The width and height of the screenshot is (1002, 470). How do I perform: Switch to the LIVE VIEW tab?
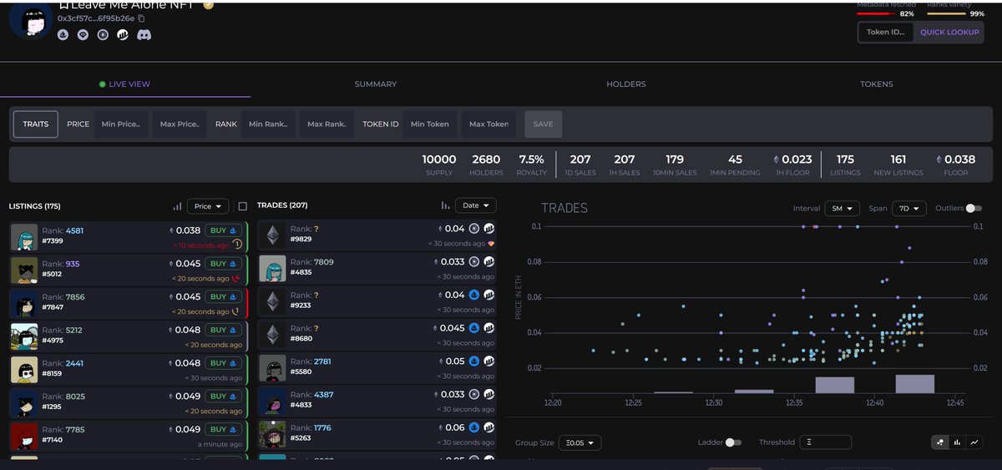tap(124, 84)
